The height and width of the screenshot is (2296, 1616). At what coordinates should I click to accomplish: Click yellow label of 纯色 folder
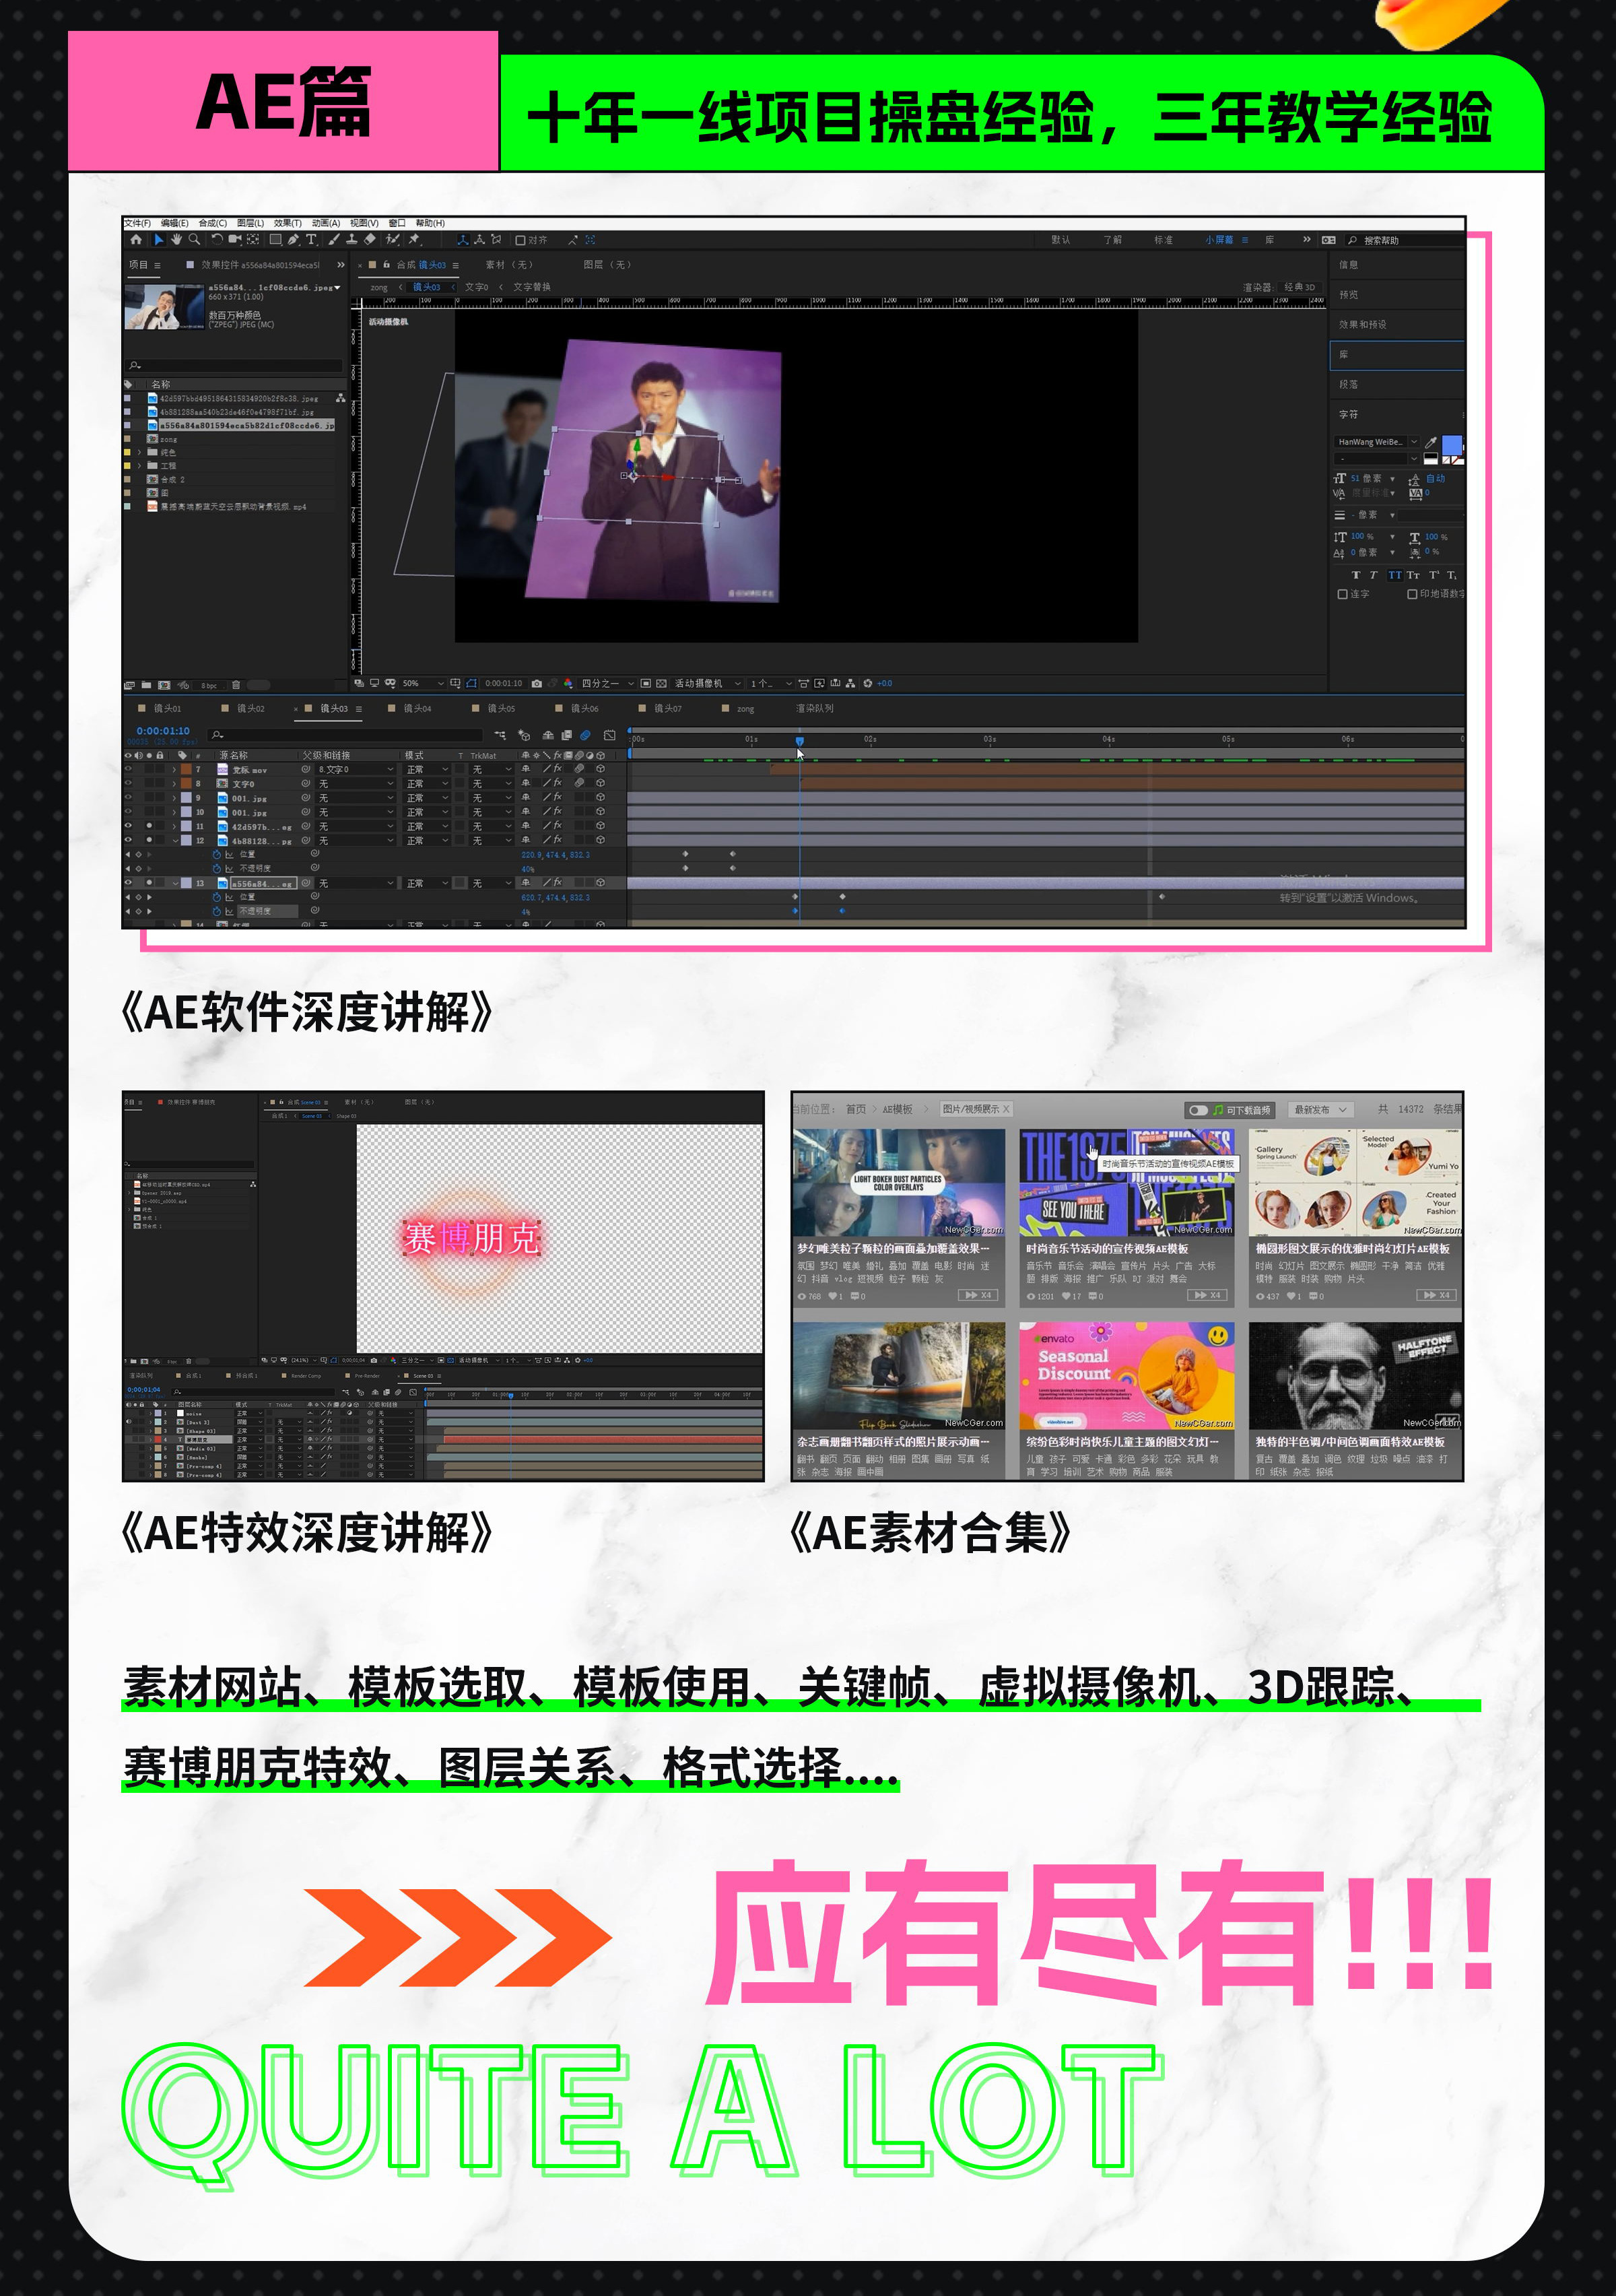127,453
